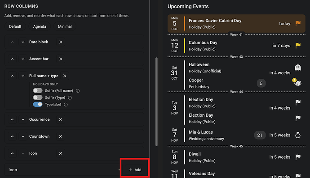
Task: Click the ring icon for Mia & Lucas
Action: [x=298, y=135]
